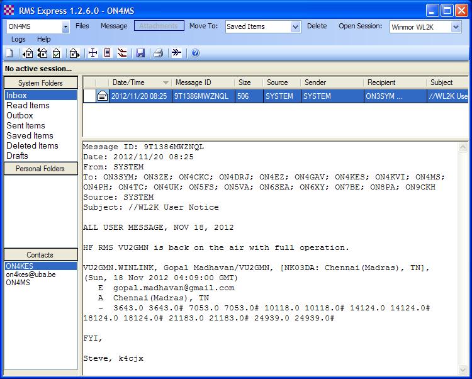The height and width of the screenshot is (379, 472).
Task: Click the Subject column header
Action: click(447, 82)
